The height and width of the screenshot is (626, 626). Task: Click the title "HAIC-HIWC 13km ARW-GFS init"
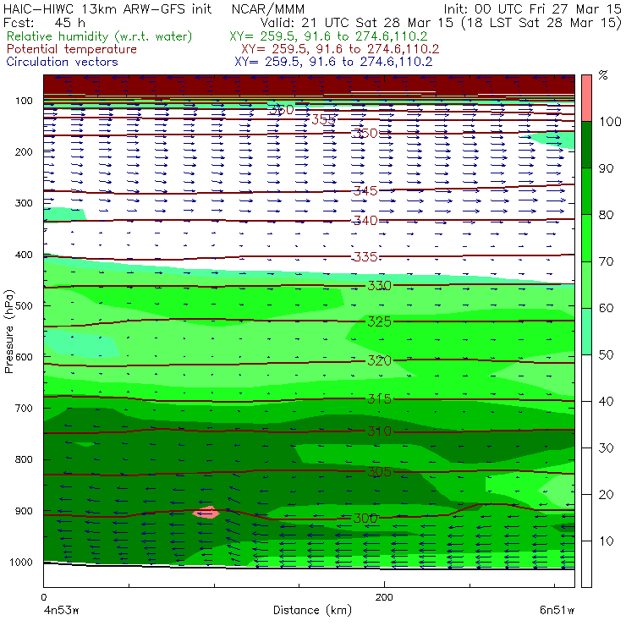(x=107, y=8)
